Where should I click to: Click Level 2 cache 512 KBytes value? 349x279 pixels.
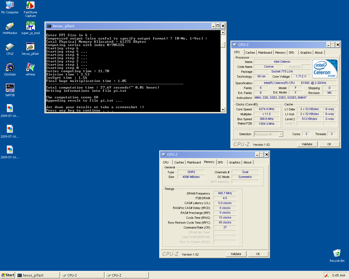309,119
